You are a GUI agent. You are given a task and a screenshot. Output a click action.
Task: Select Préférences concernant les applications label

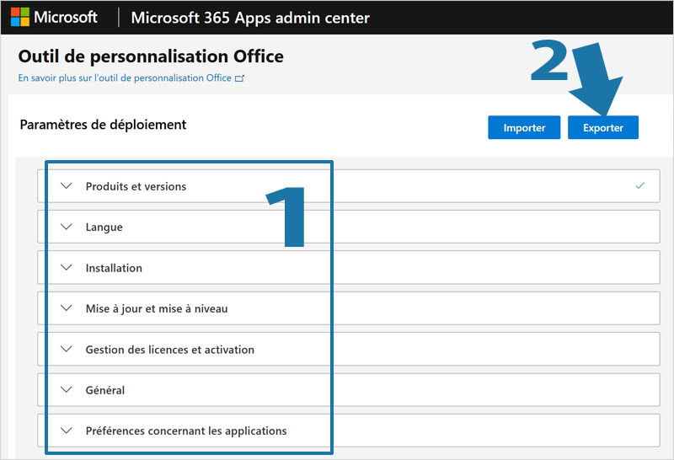pyautogui.click(x=186, y=431)
